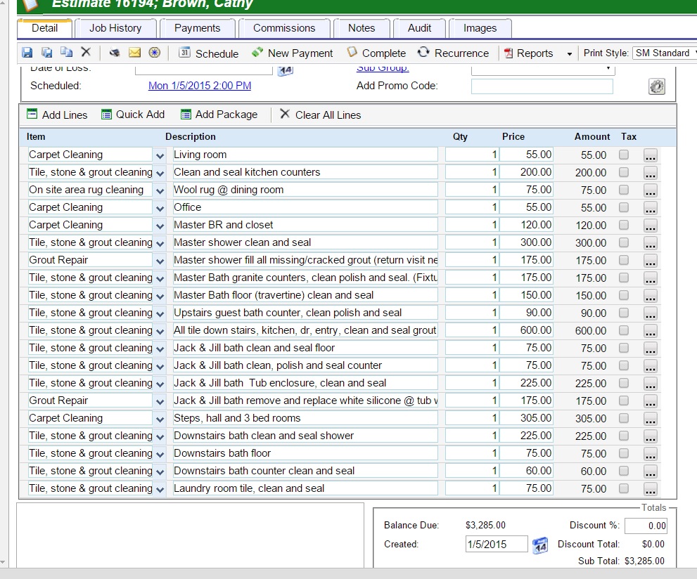Screen dimensions: 697x579
Task: Click the Scheduled date link Mon 1/5/2015
Action: click(200, 86)
